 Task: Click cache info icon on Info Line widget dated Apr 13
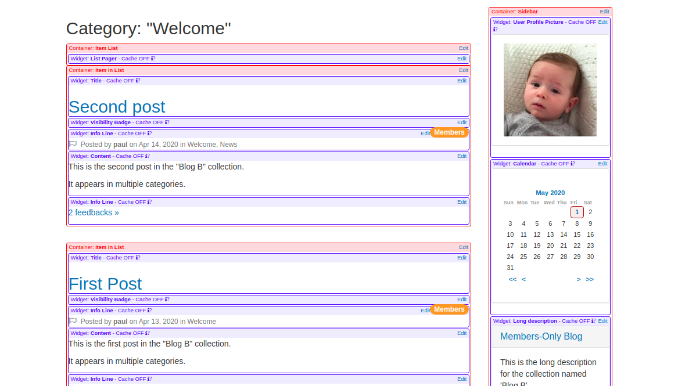tap(150, 311)
